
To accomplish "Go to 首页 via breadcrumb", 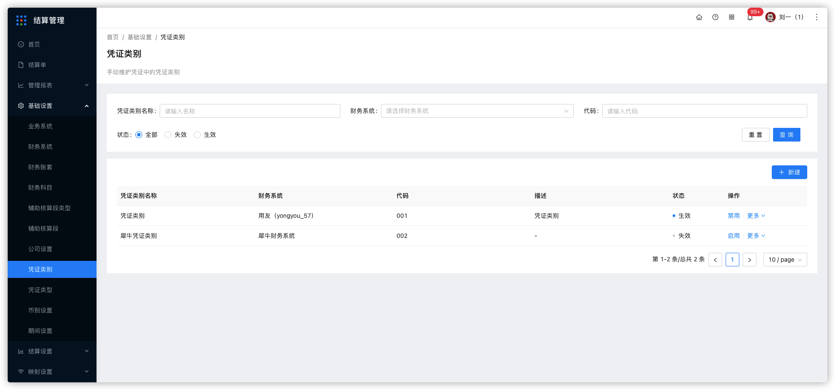I will tap(113, 37).
